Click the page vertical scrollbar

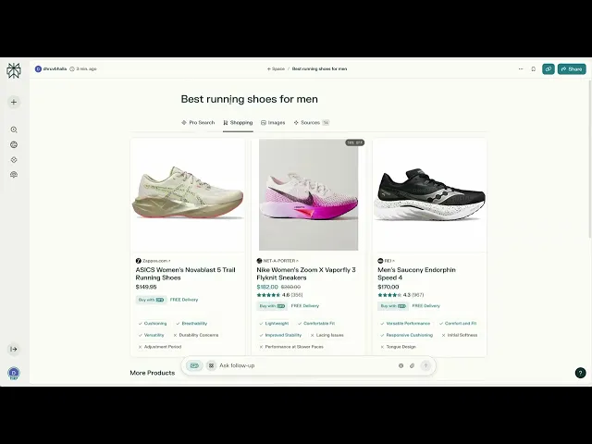(590, 158)
